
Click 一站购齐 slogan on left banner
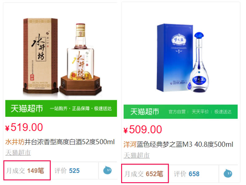59,109
